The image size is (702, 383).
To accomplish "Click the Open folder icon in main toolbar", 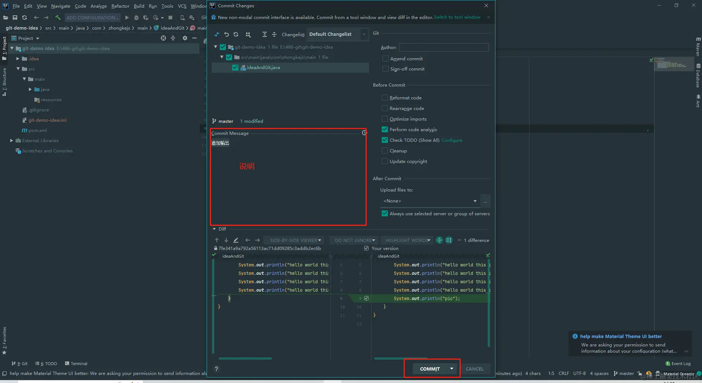I will [x=5, y=17].
